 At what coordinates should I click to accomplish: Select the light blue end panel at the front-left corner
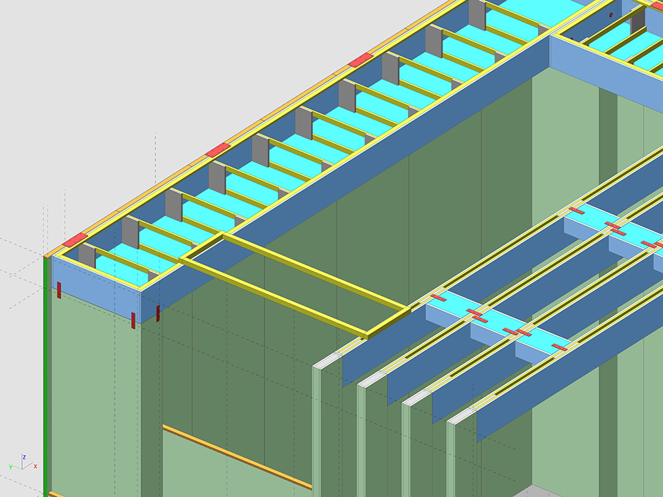97,298
